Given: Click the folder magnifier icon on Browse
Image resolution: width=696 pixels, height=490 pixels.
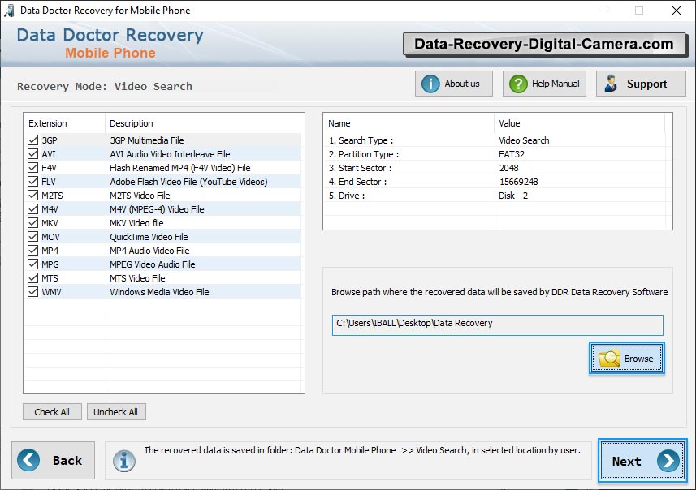Looking at the screenshot, I should [609, 359].
